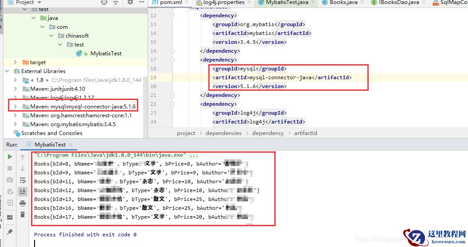
Task: Switch to MybatisTest.java tab
Action: [287, 2]
